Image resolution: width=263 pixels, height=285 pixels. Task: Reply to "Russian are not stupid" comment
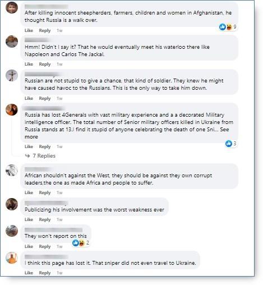(x=45, y=98)
